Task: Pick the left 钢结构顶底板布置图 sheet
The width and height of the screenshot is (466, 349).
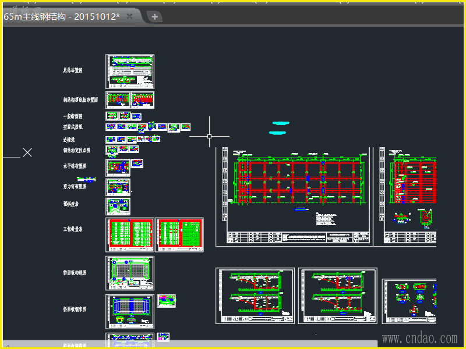Action: [118, 99]
